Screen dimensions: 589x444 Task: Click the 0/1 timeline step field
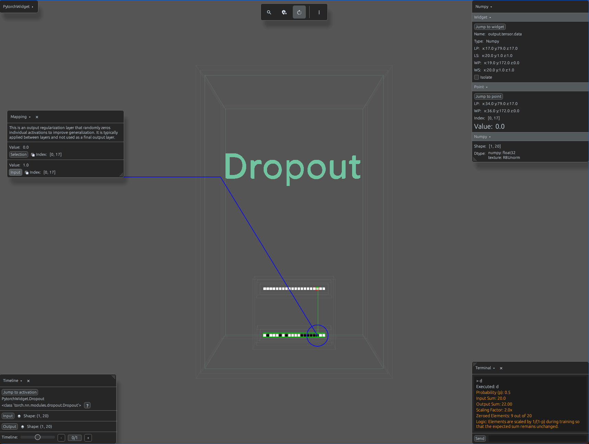tap(75, 438)
